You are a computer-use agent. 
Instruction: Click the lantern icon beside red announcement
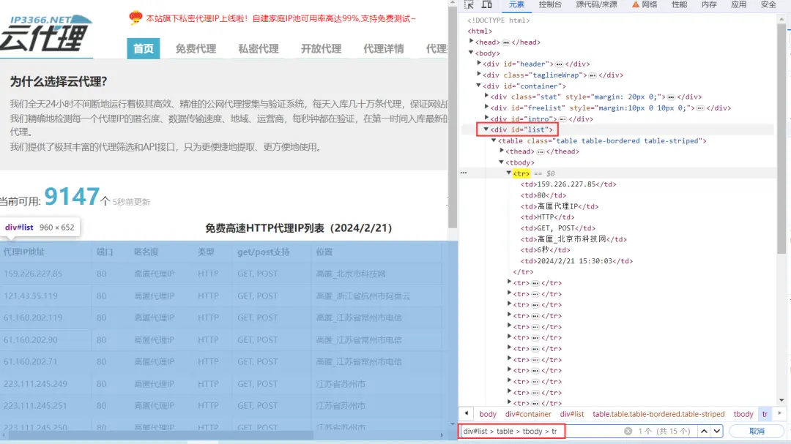click(x=135, y=18)
